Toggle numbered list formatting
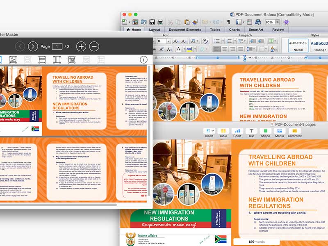 point(229,41)
